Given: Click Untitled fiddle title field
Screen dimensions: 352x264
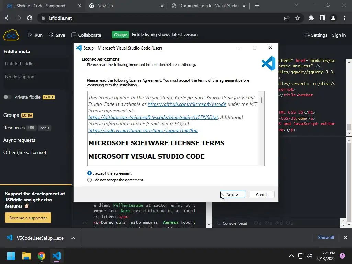Looking at the screenshot, I should [36, 64].
